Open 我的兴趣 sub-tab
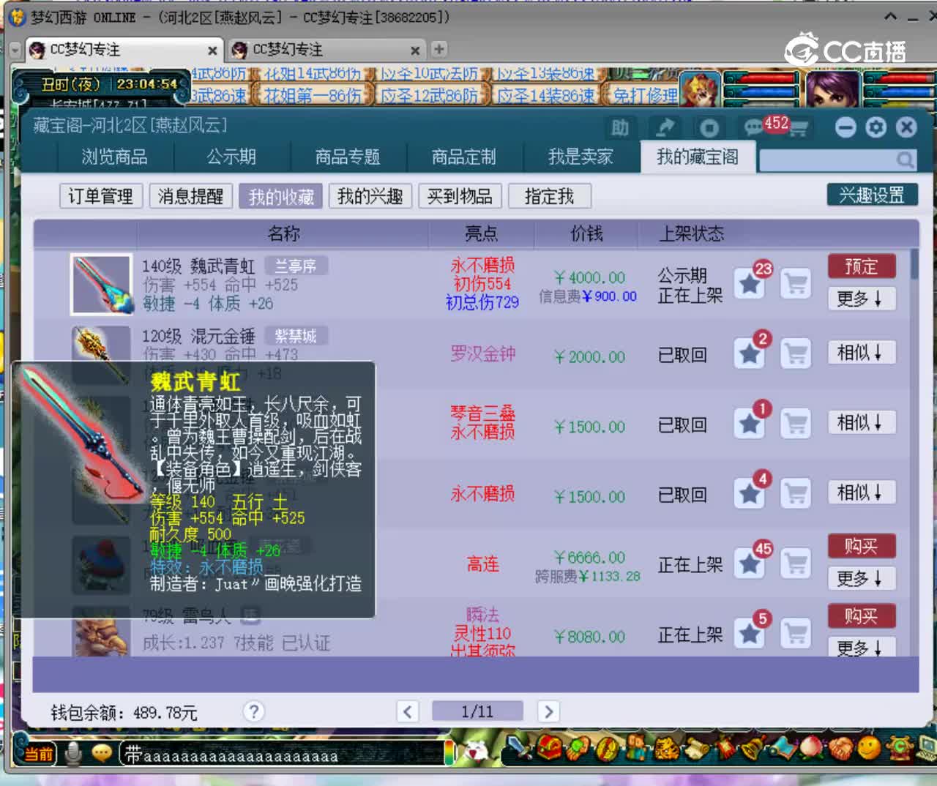Viewport: 937px width, 786px height. 370,196
